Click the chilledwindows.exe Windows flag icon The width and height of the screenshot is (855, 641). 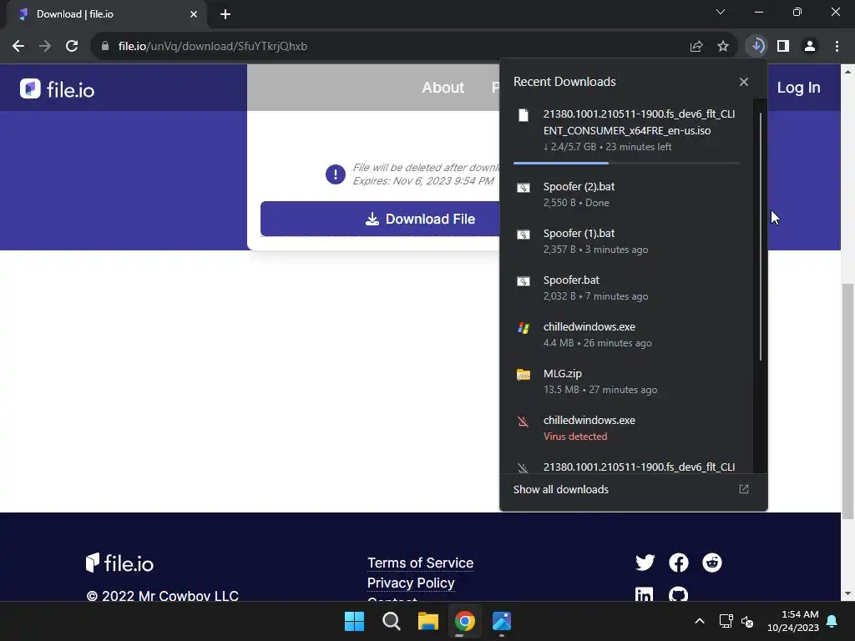click(524, 327)
